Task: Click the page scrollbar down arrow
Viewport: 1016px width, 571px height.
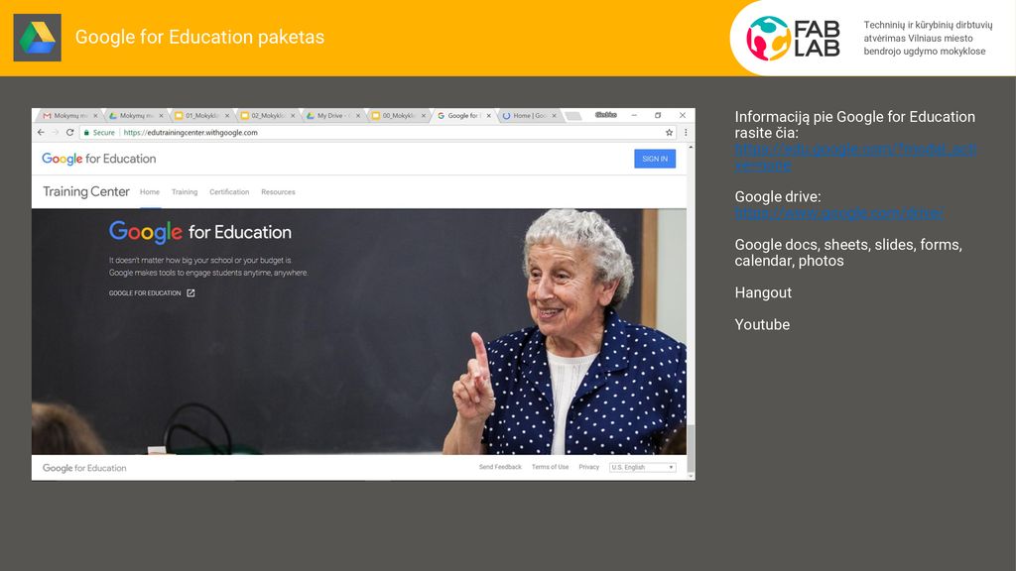Action: [x=691, y=476]
